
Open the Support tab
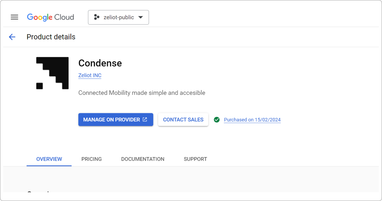pos(195,159)
